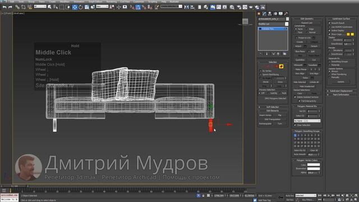Open the Selection Filter dropdown in toolbar
Image resolution: width=359 pixels, height=202 pixels.
40,6
